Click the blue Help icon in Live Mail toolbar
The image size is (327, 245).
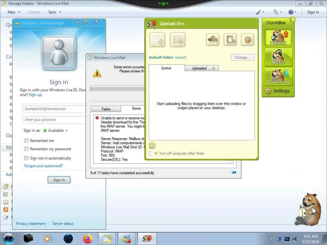pyautogui.click(x=291, y=12)
